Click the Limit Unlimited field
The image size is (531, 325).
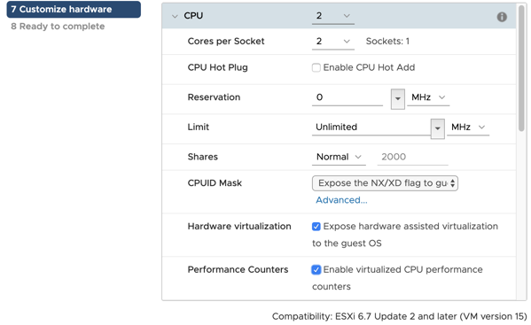coord(371,128)
